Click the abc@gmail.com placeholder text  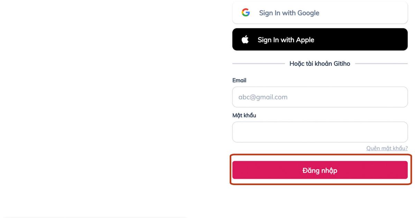click(x=263, y=97)
